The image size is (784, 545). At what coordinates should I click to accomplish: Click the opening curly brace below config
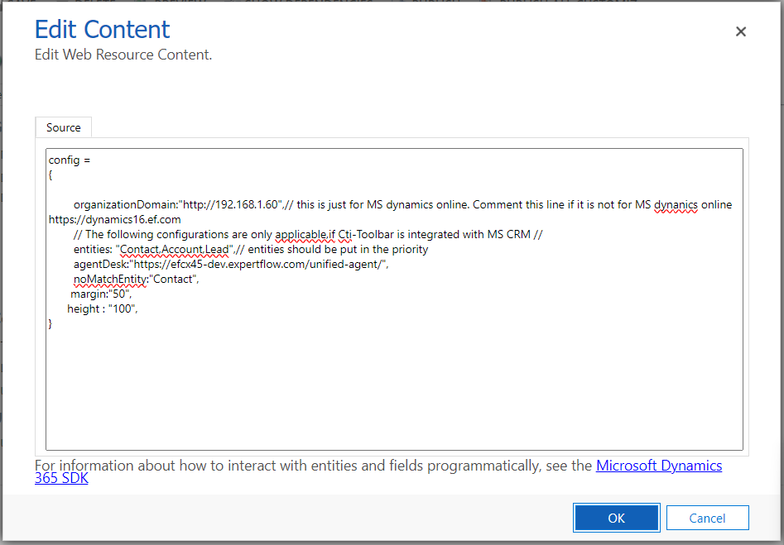[x=51, y=175]
